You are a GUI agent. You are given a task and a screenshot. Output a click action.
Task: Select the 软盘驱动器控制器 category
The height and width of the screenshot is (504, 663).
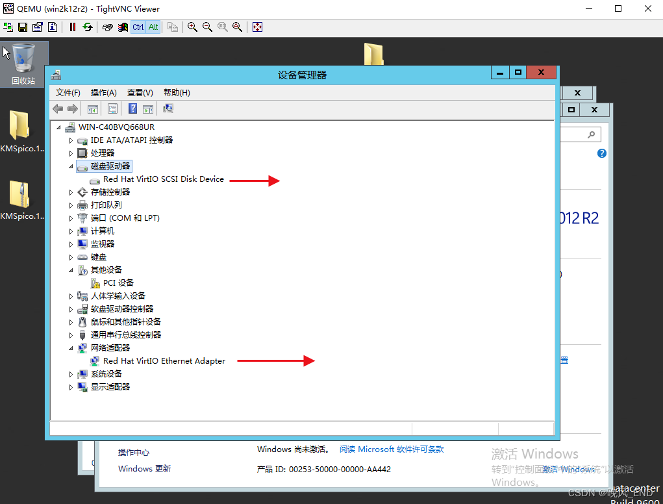pos(122,309)
